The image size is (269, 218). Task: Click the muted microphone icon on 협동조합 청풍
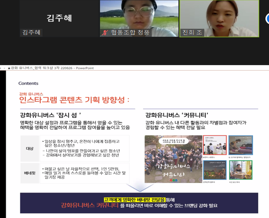(x=105, y=33)
